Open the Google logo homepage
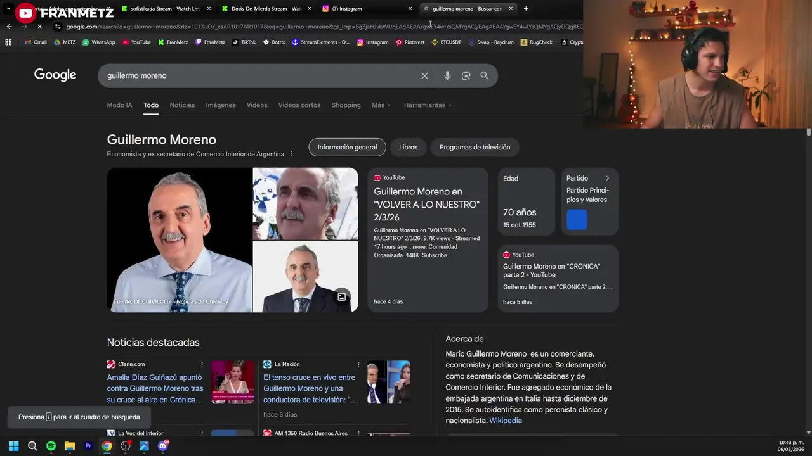 coord(55,75)
